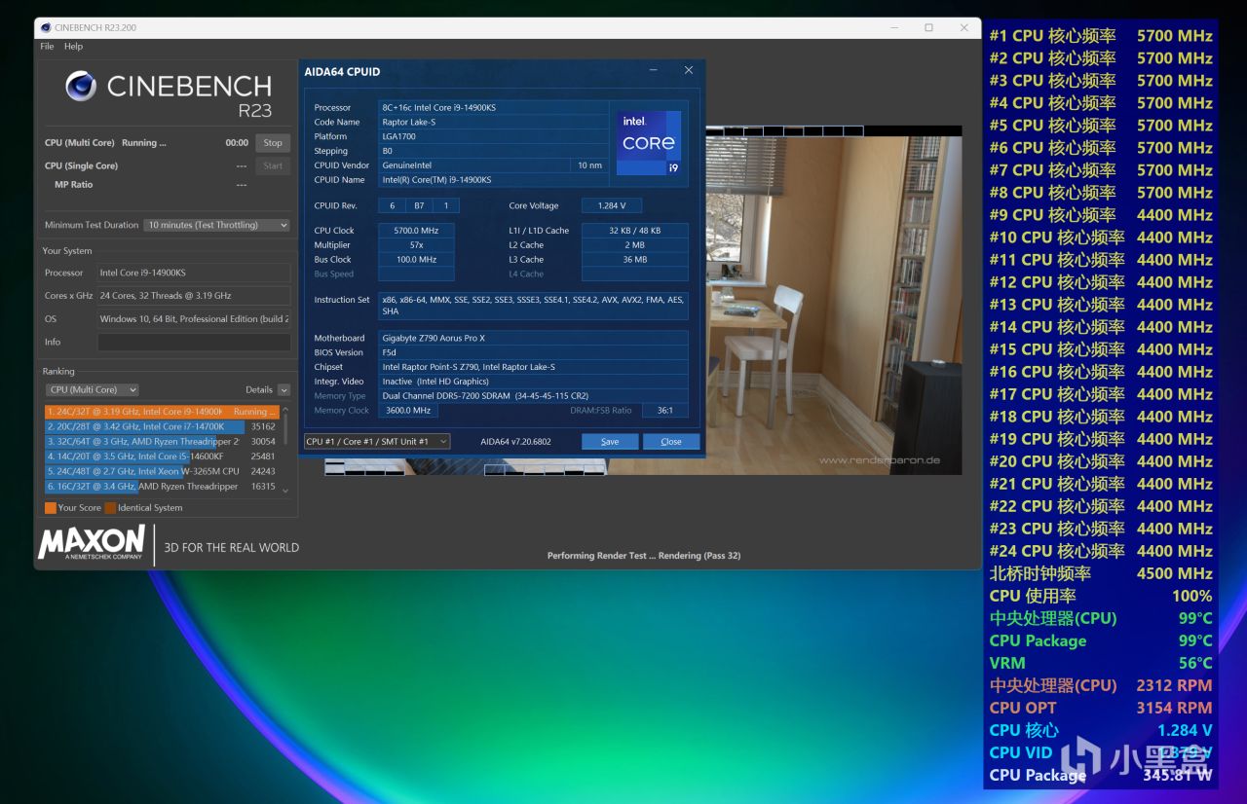The image size is (1247, 804).
Task: Click the Processor field in AIDA64
Action: coord(493,107)
